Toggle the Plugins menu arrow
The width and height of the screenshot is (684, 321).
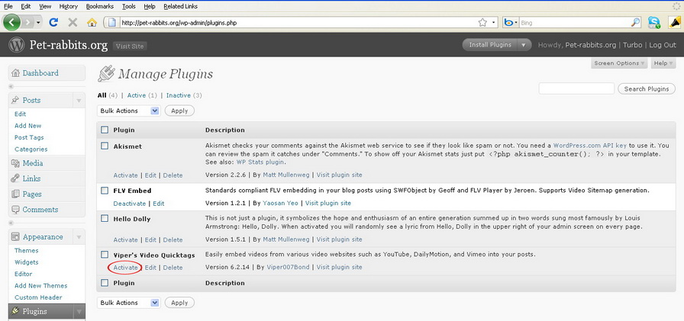coord(79,312)
